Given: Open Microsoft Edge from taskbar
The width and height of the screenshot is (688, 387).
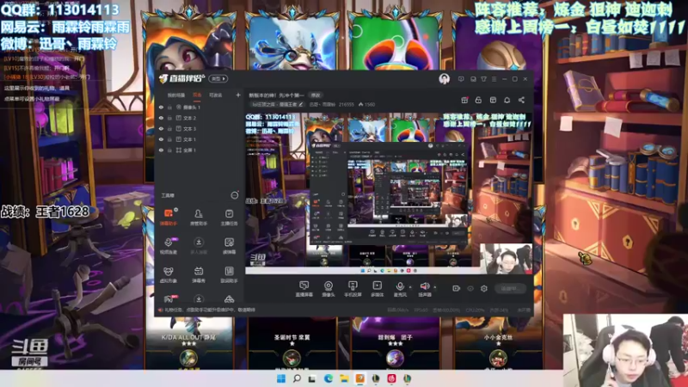Looking at the screenshot, I should [329, 378].
